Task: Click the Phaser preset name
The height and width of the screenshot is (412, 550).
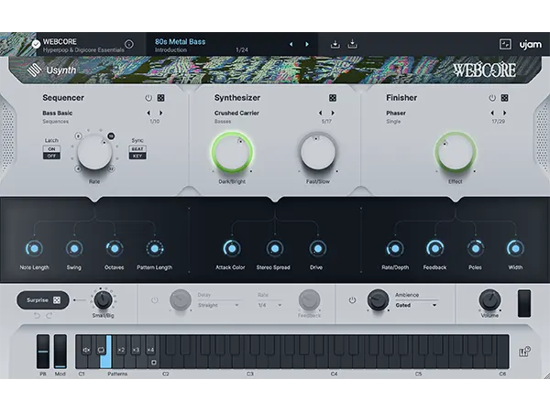Action: point(396,113)
